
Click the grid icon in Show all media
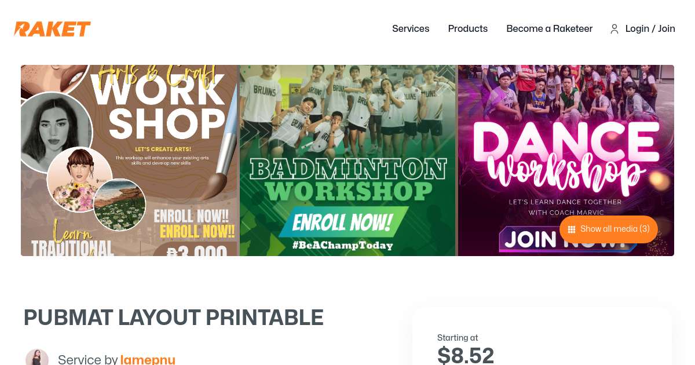[572, 229]
